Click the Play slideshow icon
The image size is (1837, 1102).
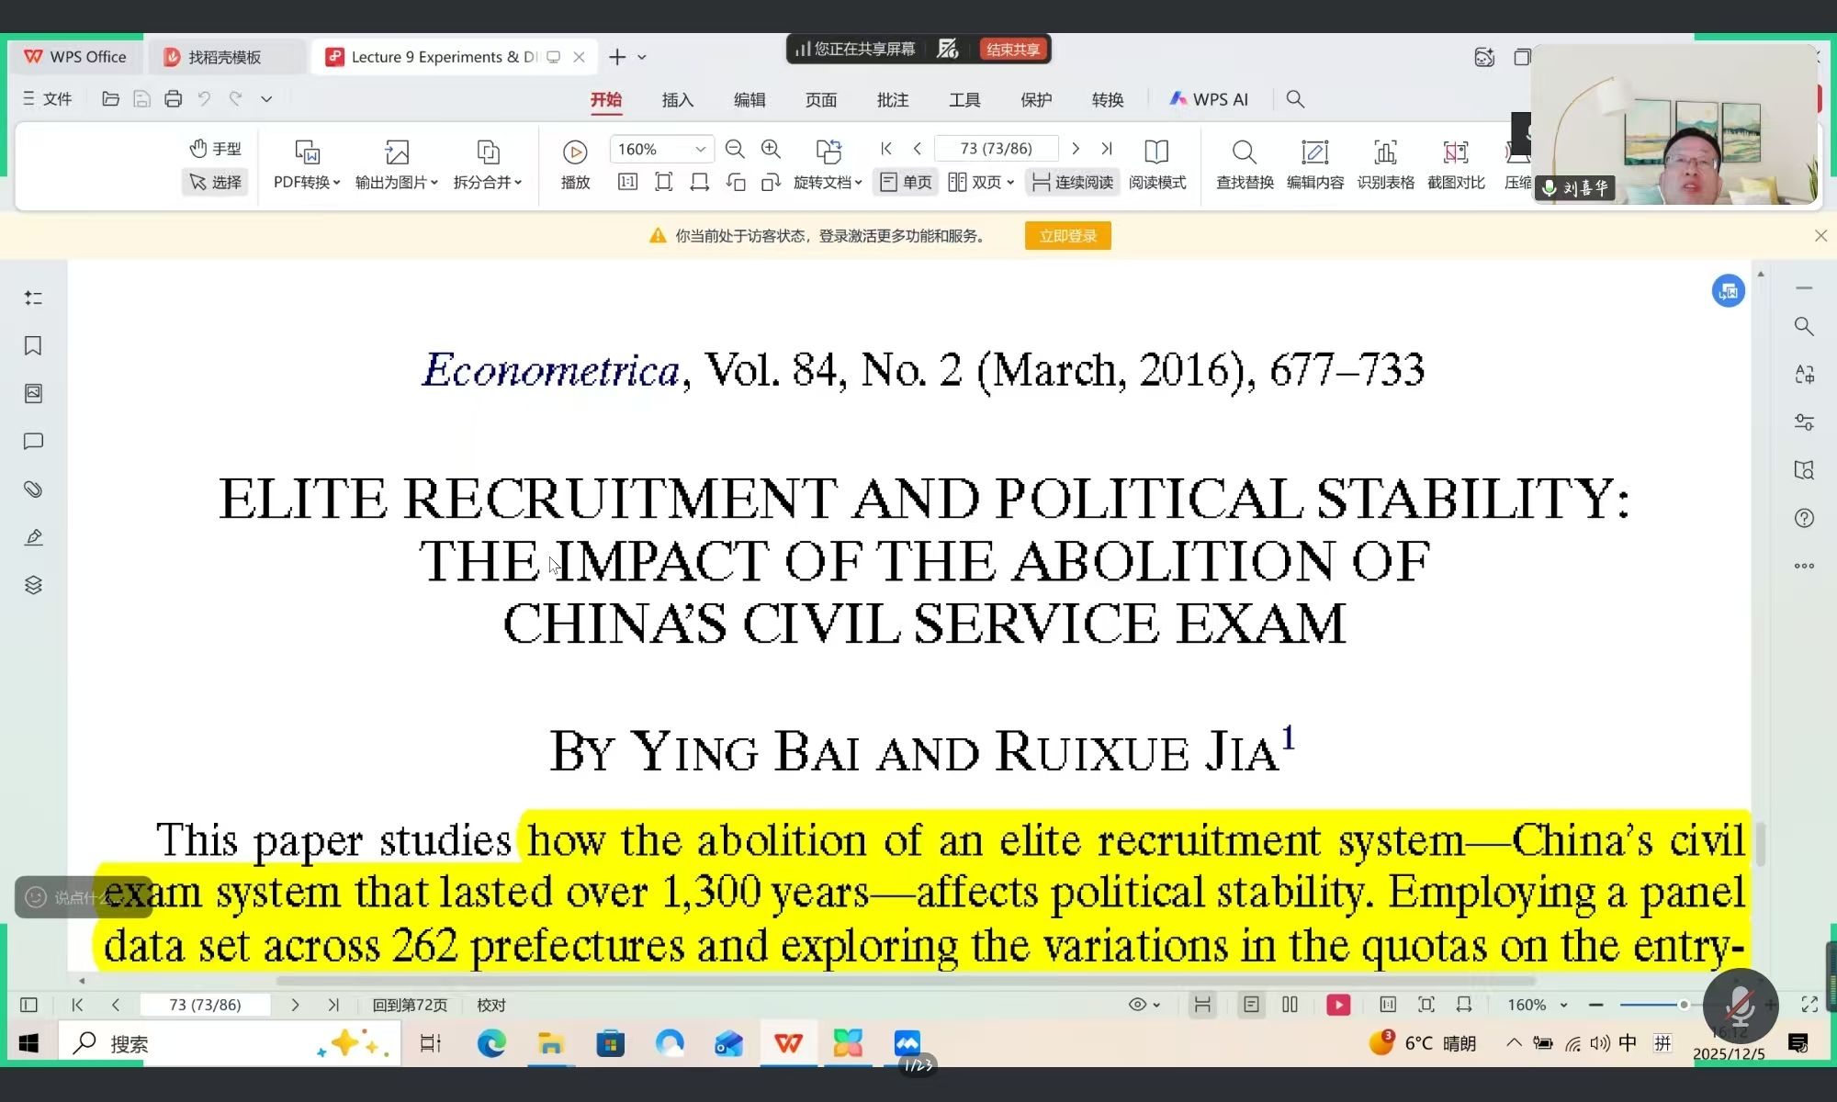click(575, 152)
